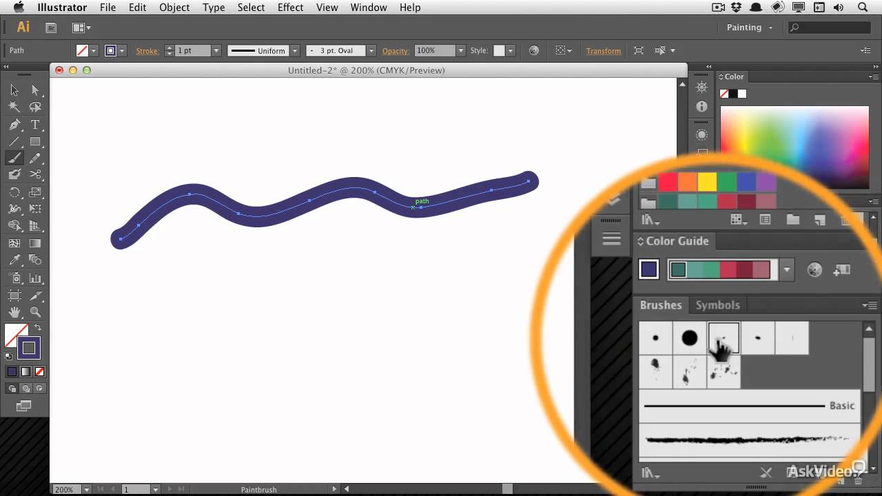Choose the Column Graph tool
The image size is (882, 496).
pos(35,278)
